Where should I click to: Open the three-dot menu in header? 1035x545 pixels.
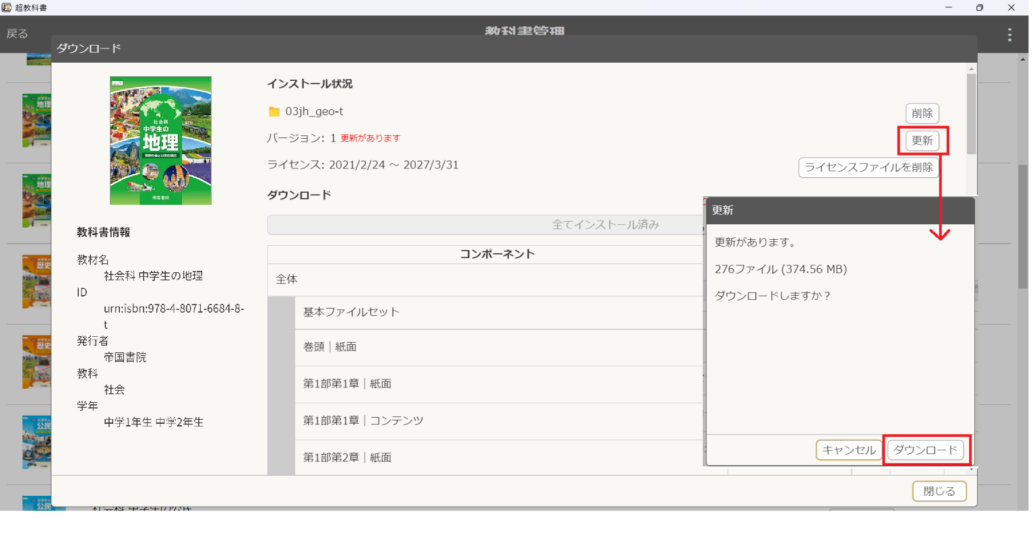[1009, 35]
